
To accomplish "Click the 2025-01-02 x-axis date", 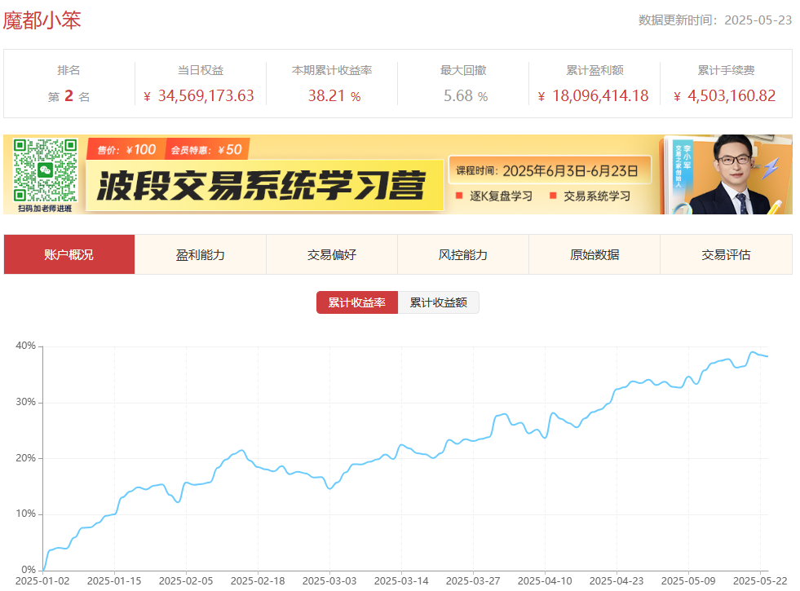I will tap(42, 580).
